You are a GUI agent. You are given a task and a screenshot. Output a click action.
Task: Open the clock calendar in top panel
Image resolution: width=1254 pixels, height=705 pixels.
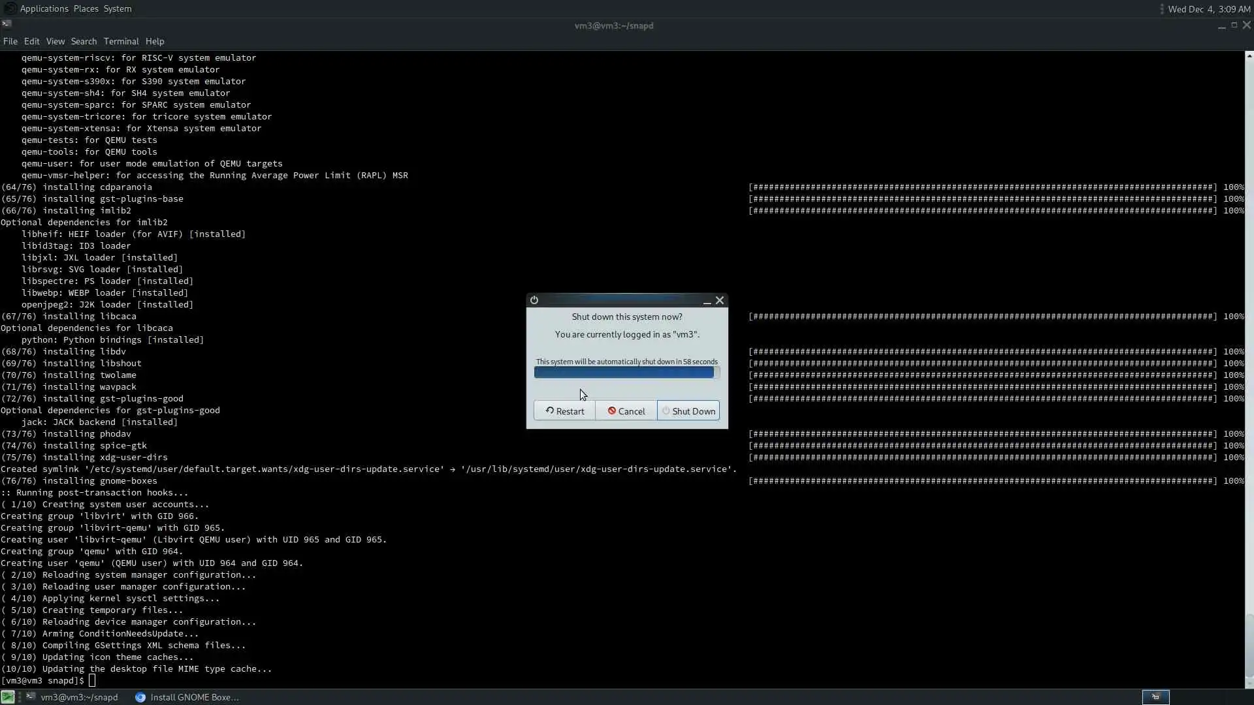tap(1208, 9)
